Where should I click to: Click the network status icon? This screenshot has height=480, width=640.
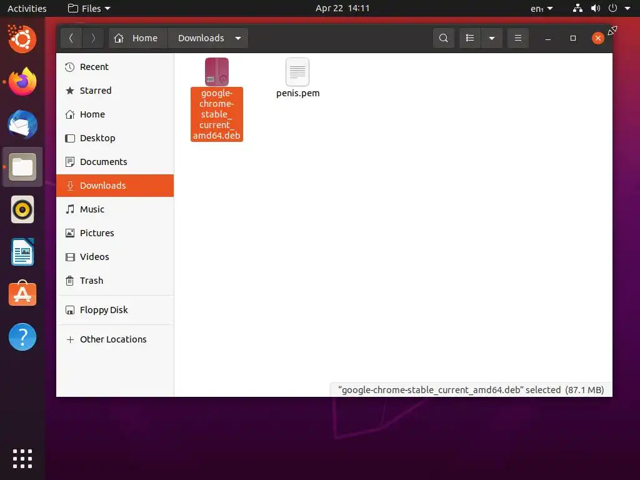point(577,8)
